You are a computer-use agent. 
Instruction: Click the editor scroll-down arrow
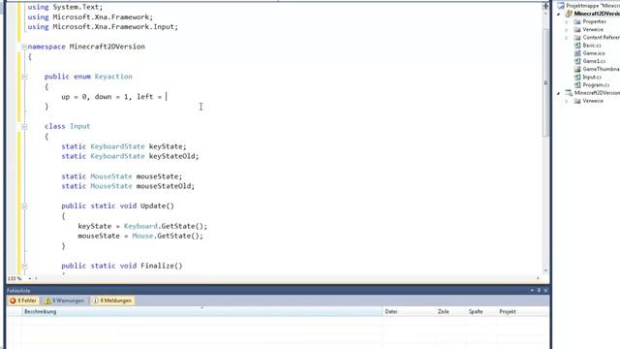(x=545, y=271)
